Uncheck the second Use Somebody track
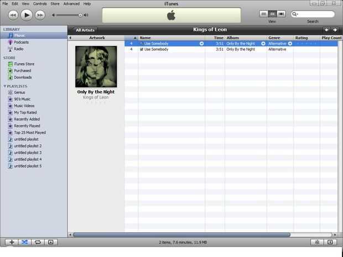The width and height of the screenshot is (343, 257). pyautogui.click(x=142, y=49)
